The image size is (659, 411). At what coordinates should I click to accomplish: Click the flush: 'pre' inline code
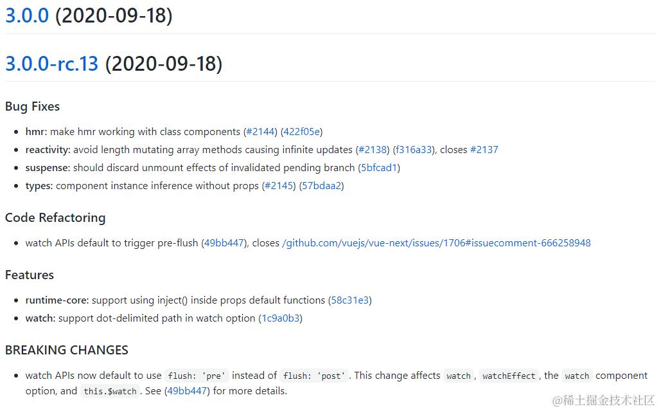tap(197, 376)
